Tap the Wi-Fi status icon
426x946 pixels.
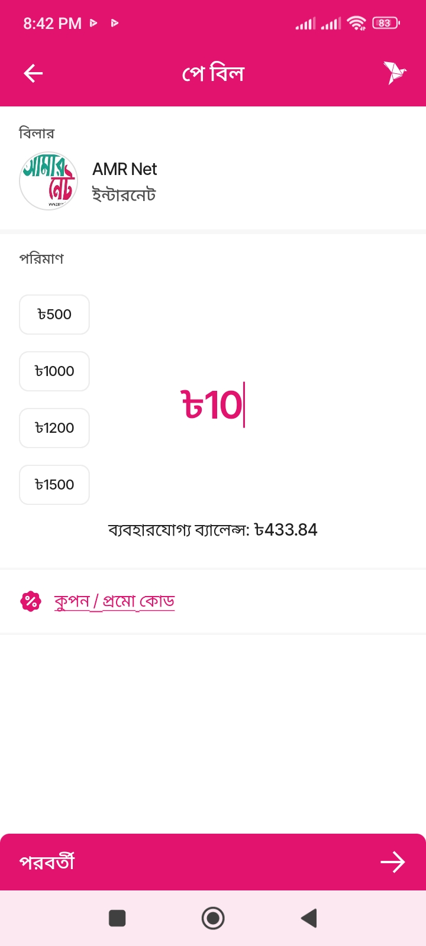(x=357, y=23)
